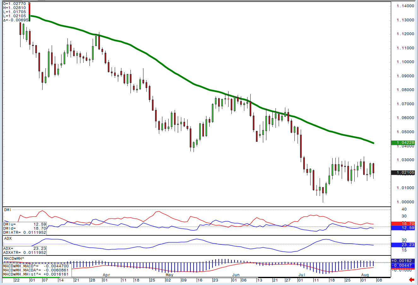Viewport: 418px width, 285px height.
Task: Click the 1.01000 price axis label
Action: (406, 188)
